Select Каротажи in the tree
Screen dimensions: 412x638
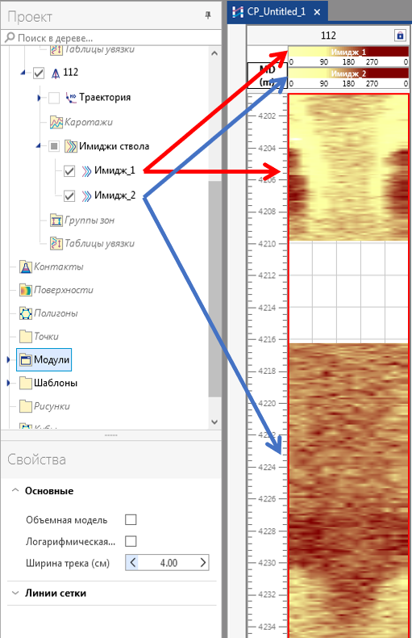tap(89, 122)
